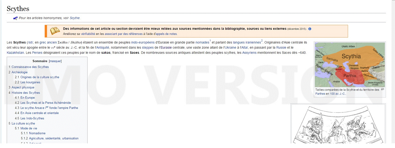Open the vérifiabilité link

click(x=88, y=34)
